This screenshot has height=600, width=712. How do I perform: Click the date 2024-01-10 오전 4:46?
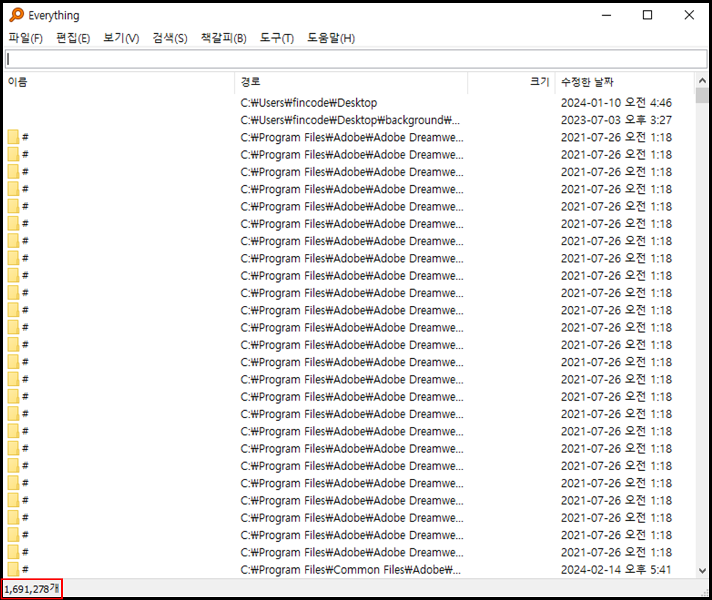click(616, 103)
